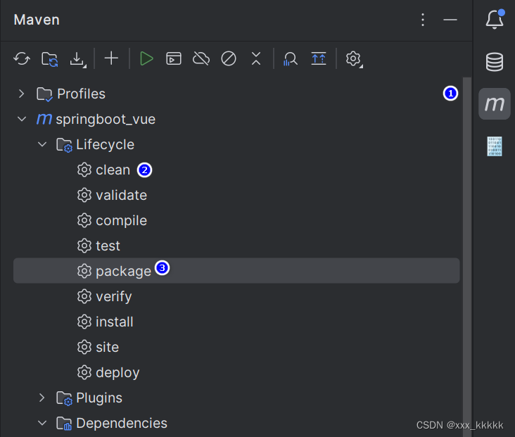Open Analyze Dependencies icon
The width and height of the screenshot is (515, 437).
291,59
